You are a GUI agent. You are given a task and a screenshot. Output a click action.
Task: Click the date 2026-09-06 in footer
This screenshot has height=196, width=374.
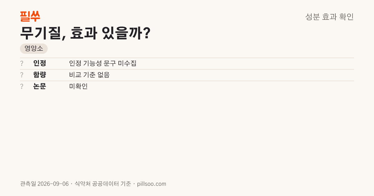pyautogui.click(x=53, y=184)
